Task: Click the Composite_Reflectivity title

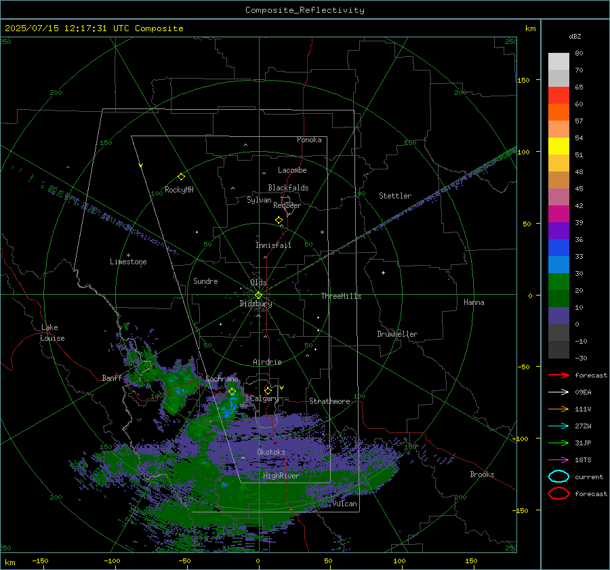Action: point(305,10)
